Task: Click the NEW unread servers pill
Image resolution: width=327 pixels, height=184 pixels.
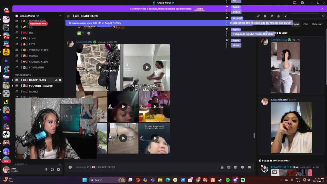Action: [x=6, y=161]
